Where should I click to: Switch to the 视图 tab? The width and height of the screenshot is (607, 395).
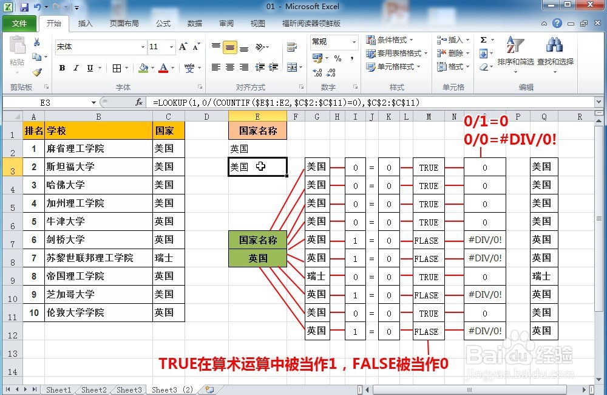(257, 24)
